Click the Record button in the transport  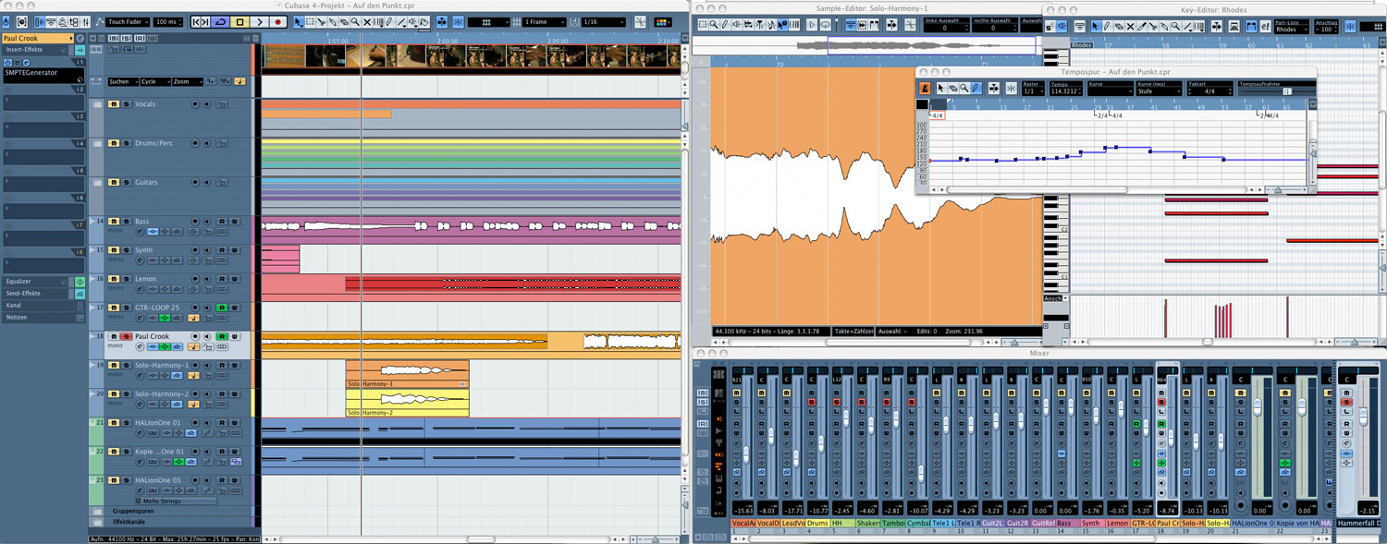point(278,21)
